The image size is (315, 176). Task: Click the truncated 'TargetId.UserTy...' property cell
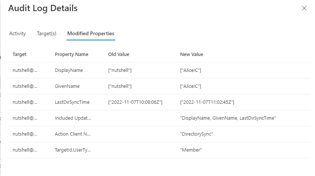[x=73, y=150]
